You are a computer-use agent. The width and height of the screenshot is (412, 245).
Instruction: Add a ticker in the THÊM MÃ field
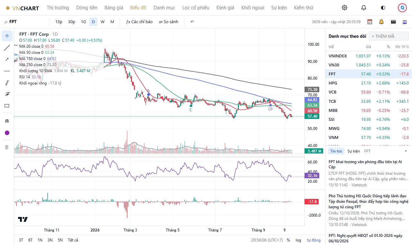(389, 36)
